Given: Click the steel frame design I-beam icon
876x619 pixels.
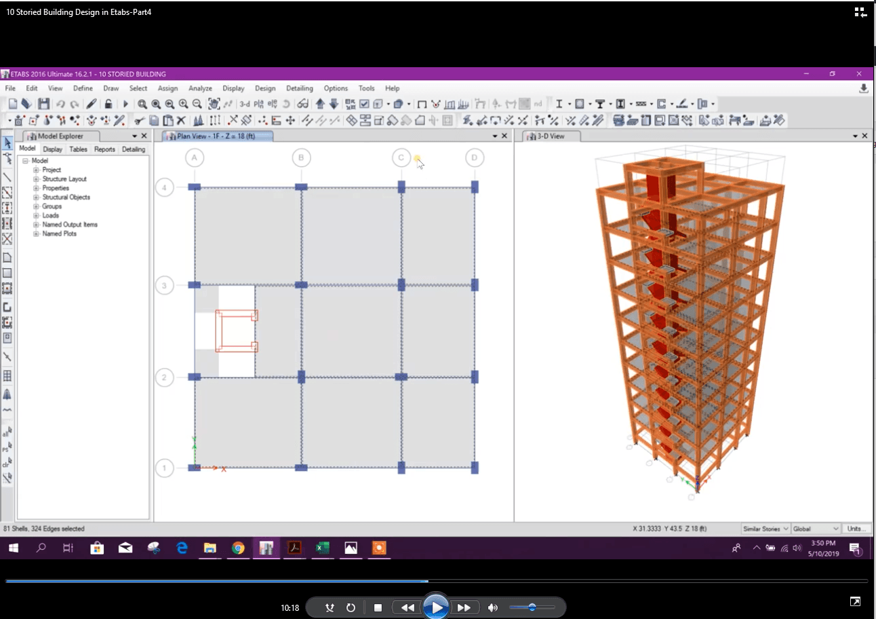Looking at the screenshot, I should coord(559,104).
